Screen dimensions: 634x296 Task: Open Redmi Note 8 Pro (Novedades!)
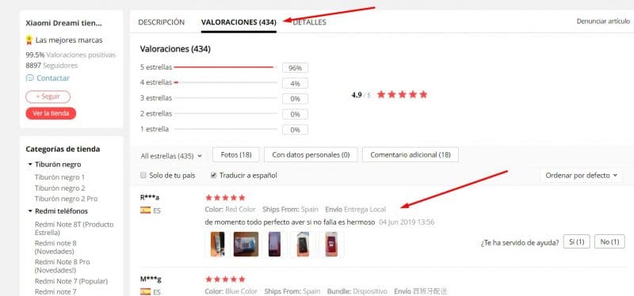point(63,266)
